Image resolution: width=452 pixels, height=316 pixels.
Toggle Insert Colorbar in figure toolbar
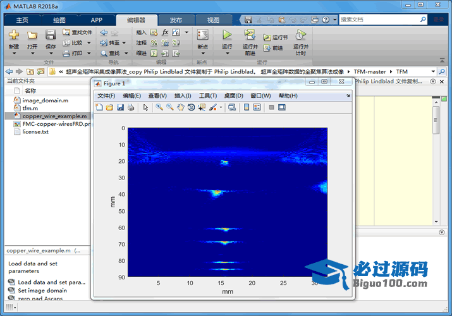pos(247,107)
